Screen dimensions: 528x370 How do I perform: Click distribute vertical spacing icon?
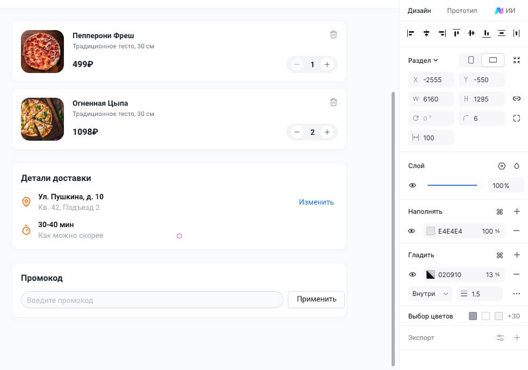click(x=501, y=33)
